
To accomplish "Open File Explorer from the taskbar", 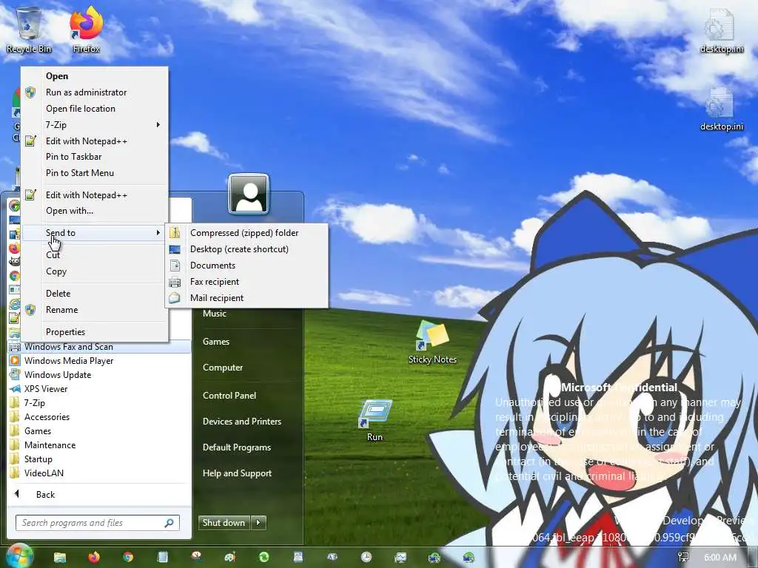I will click(60, 558).
